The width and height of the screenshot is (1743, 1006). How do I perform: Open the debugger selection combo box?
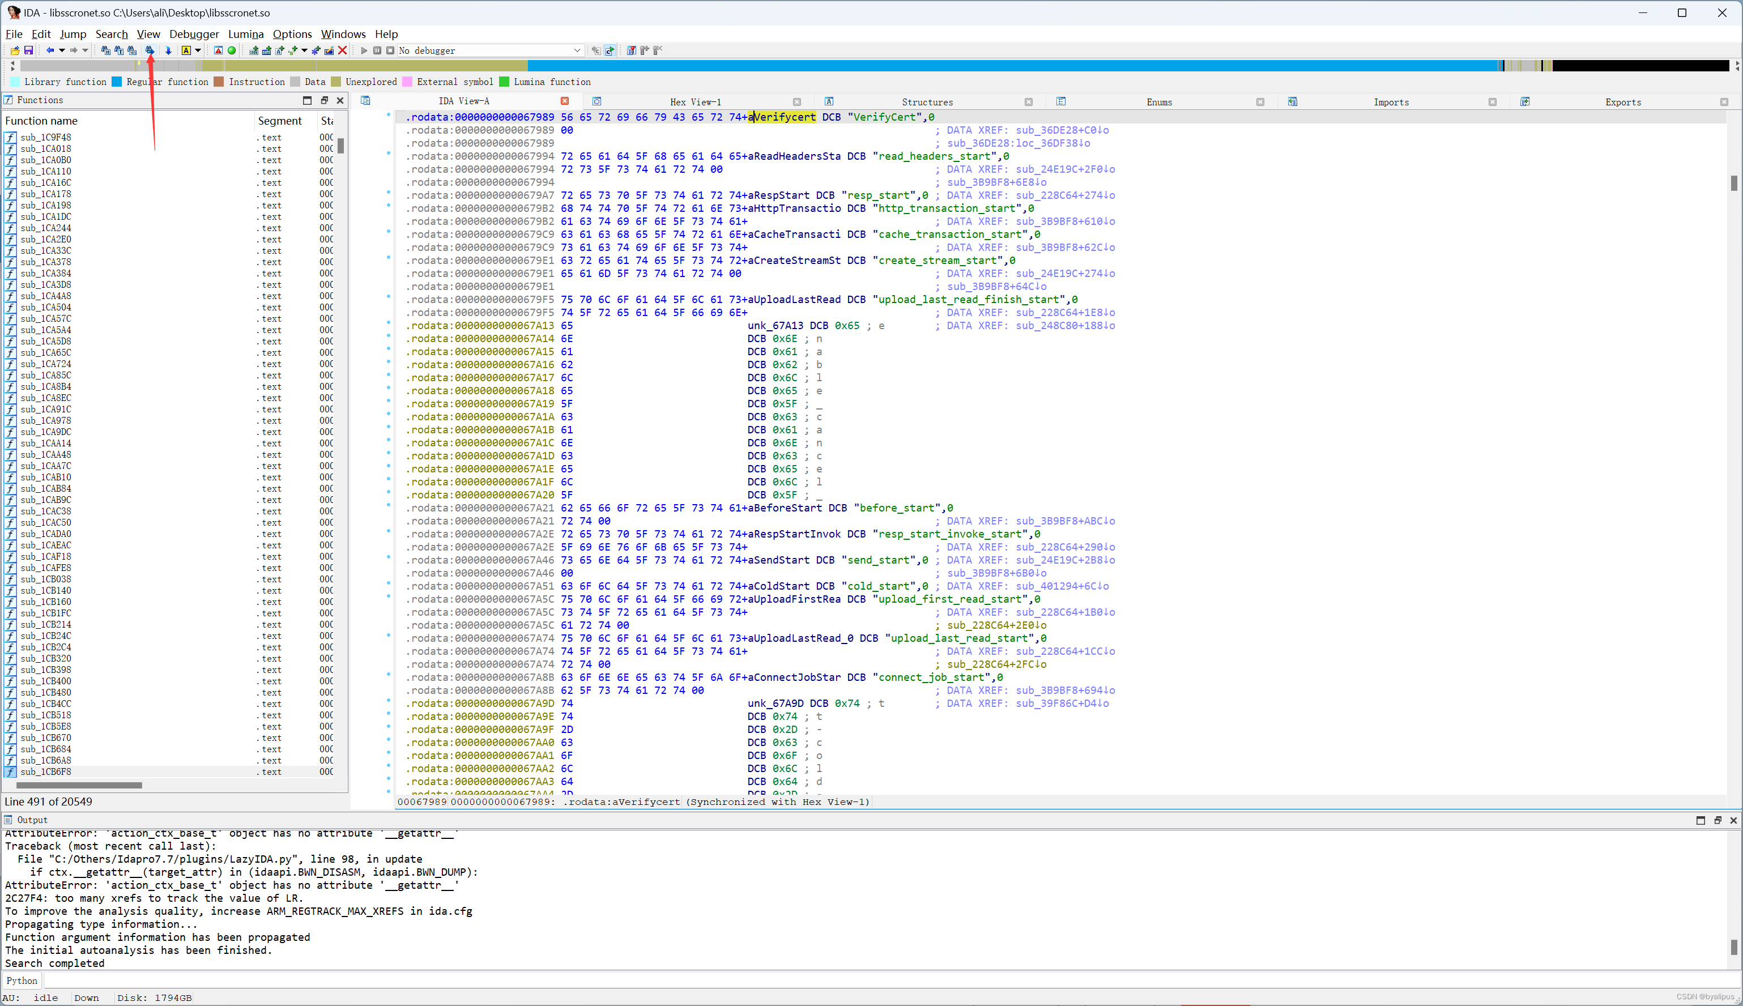click(577, 50)
